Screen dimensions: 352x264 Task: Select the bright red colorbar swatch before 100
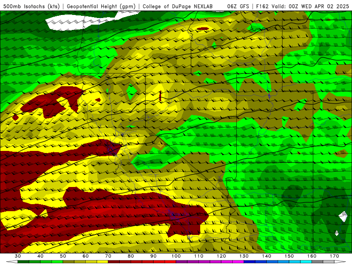pyautogui.click(x=170, y=262)
